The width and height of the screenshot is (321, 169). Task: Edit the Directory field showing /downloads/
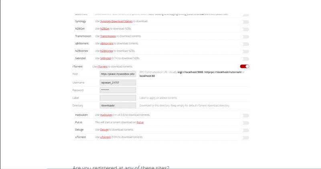[118, 105]
